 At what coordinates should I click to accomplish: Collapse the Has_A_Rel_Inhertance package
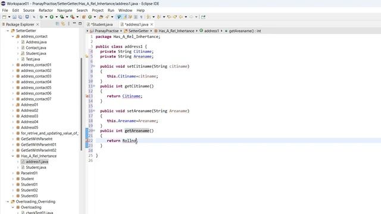coord(13,156)
